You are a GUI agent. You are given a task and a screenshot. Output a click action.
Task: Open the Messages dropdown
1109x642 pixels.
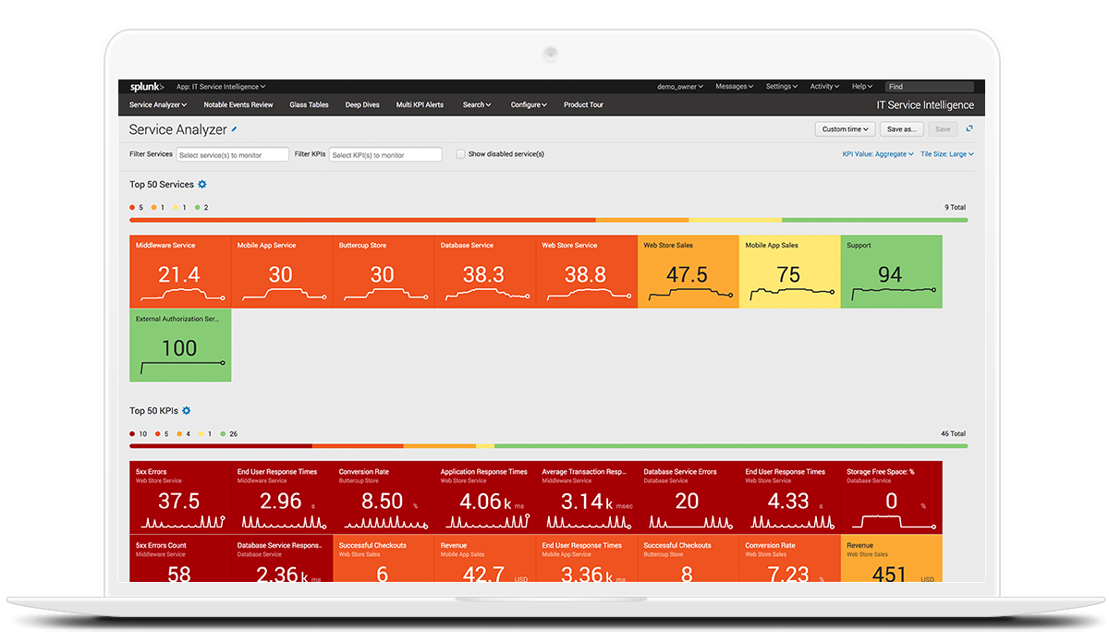click(734, 87)
